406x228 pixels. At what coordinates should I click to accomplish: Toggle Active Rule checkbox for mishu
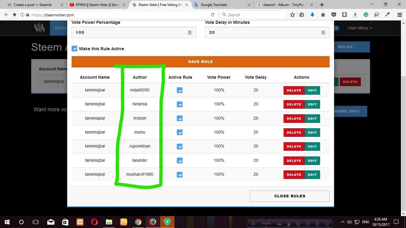[x=180, y=132]
